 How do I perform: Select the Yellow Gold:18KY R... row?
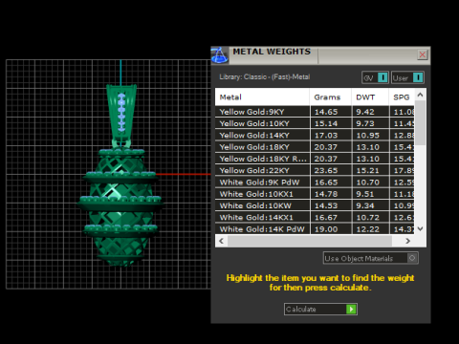point(315,159)
